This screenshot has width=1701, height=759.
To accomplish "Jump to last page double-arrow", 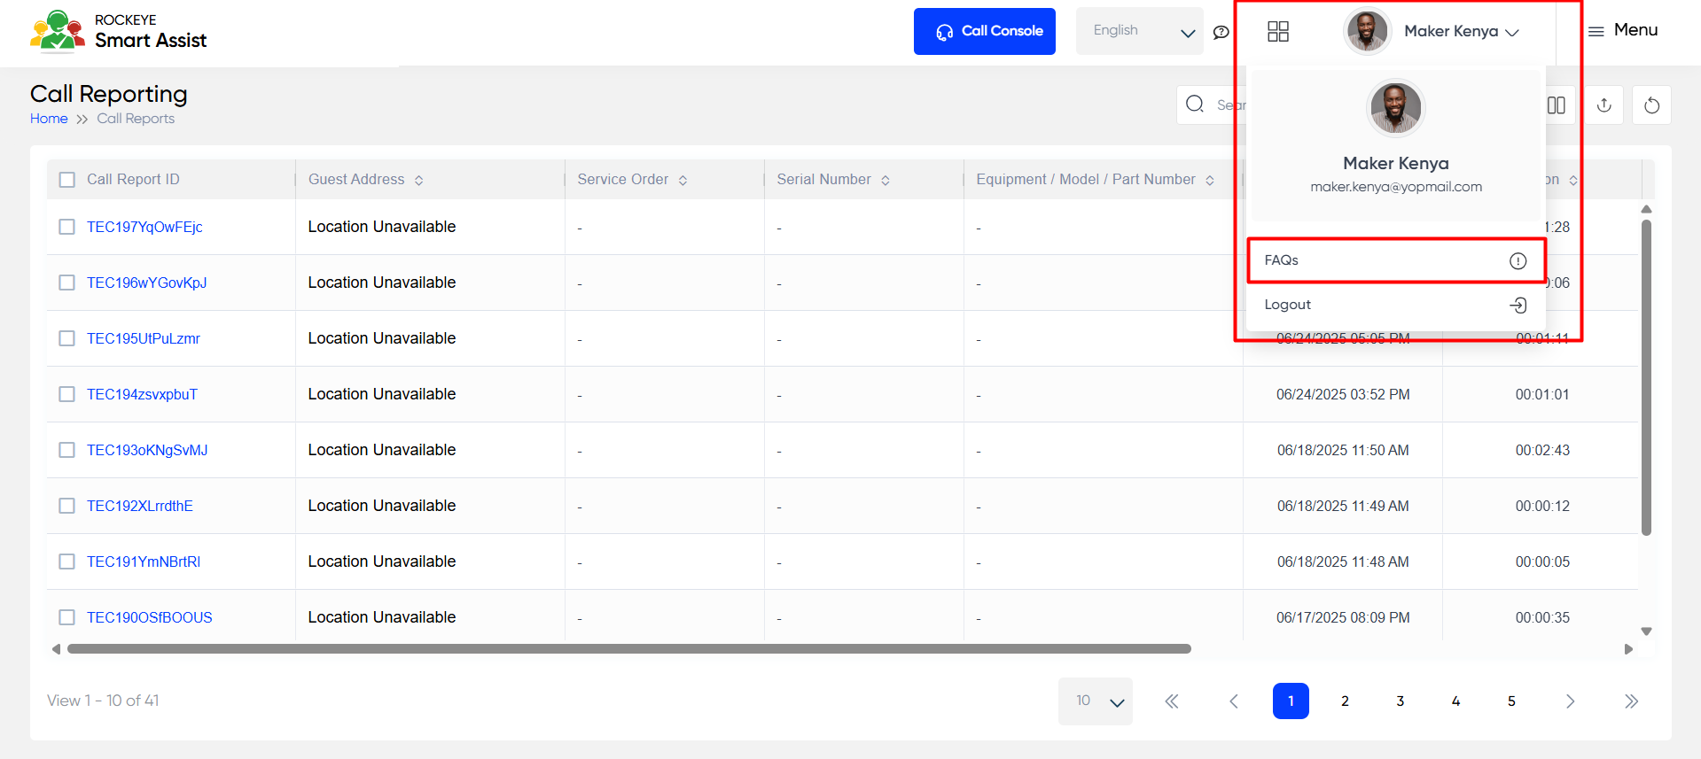I will click(x=1631, y=701).
